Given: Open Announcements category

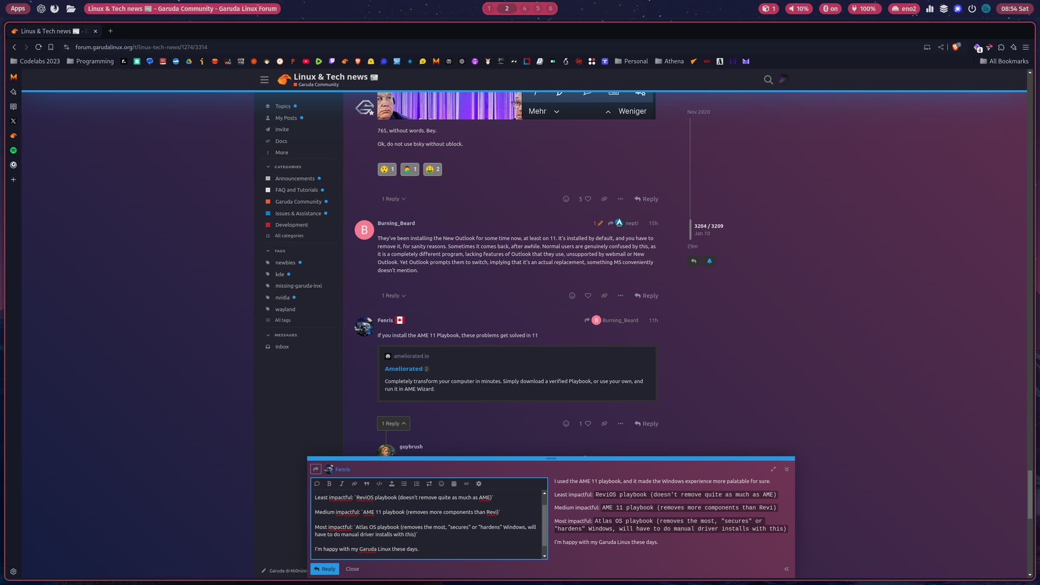Looking at the screenshot, I should point(294,178).
